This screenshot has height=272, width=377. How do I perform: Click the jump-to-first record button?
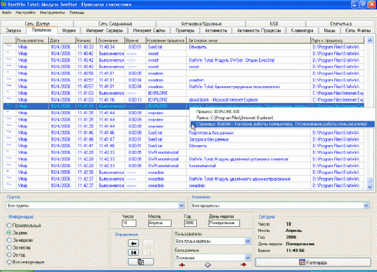click(x=133, y=252)
